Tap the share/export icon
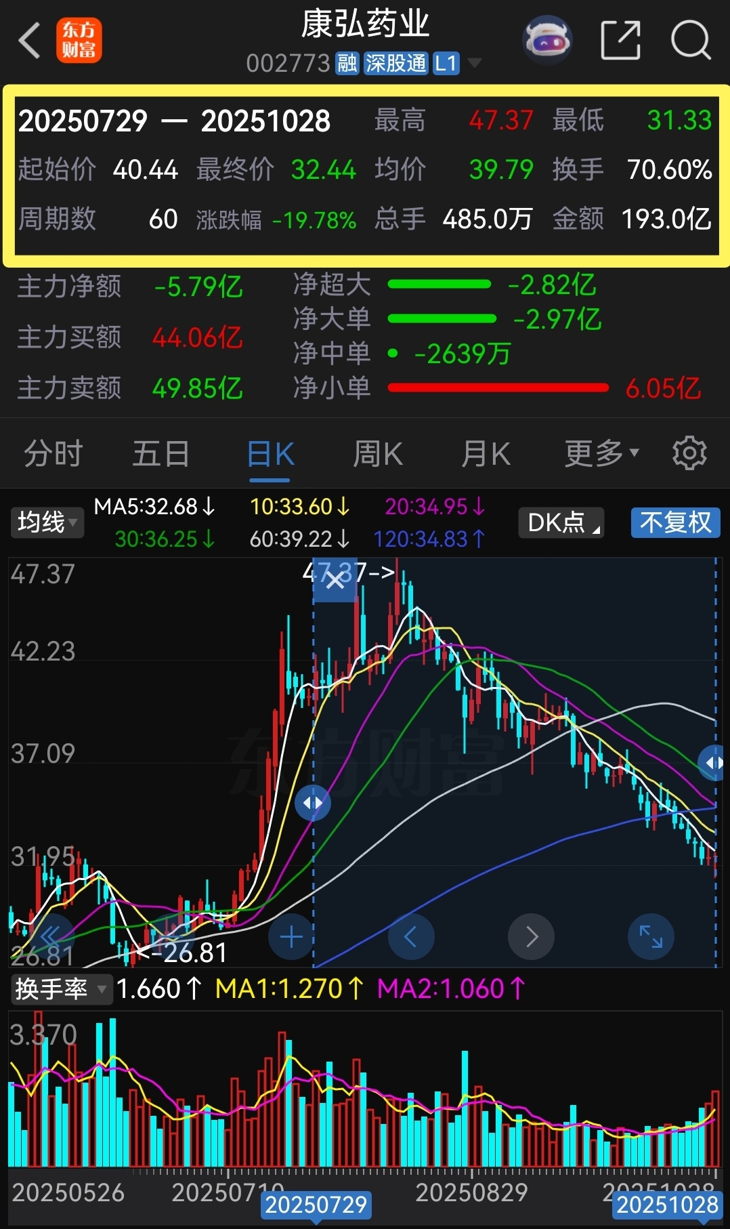This screenshot has height=1229, width=730. click(x=621, y=40)
